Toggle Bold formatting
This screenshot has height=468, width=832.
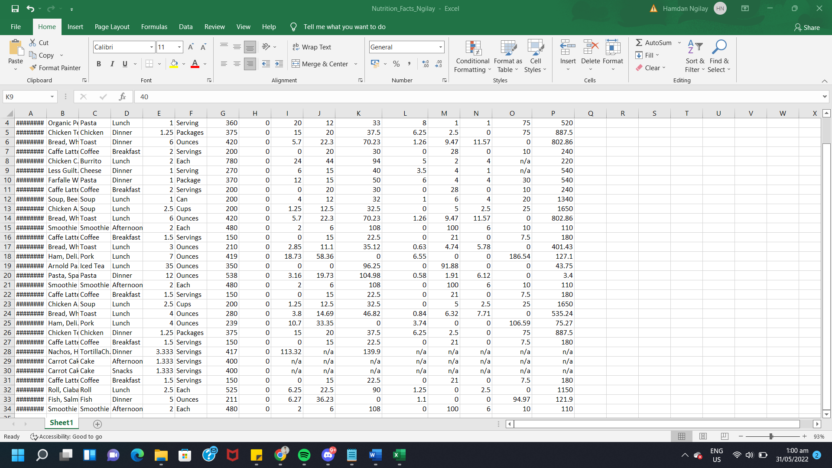tap(99, 64)
